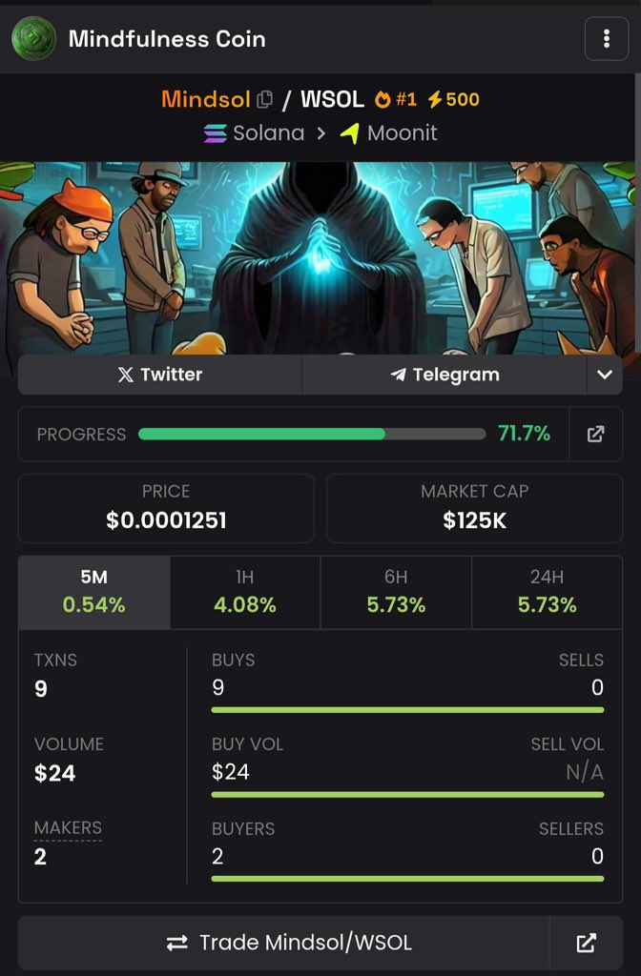This screenshot has height=976, width=641.
Task: Click the Solana chain logo icon
Action: click(x=216, y=133)
